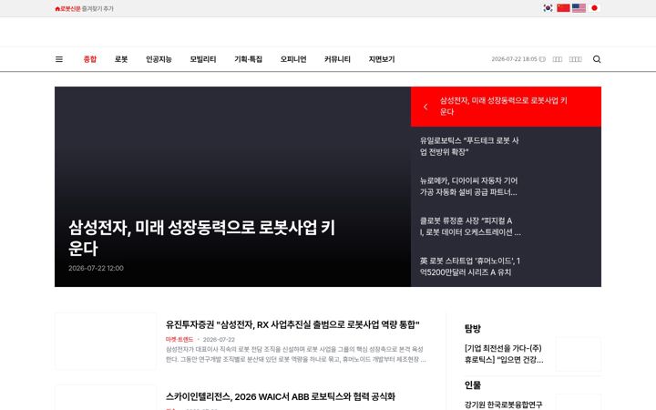This screenshot has width=656, height=410.
Task: Select the United States flag language option
Action: 579,8
